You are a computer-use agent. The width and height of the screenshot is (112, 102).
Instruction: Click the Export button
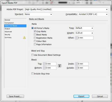pos(81,96)
